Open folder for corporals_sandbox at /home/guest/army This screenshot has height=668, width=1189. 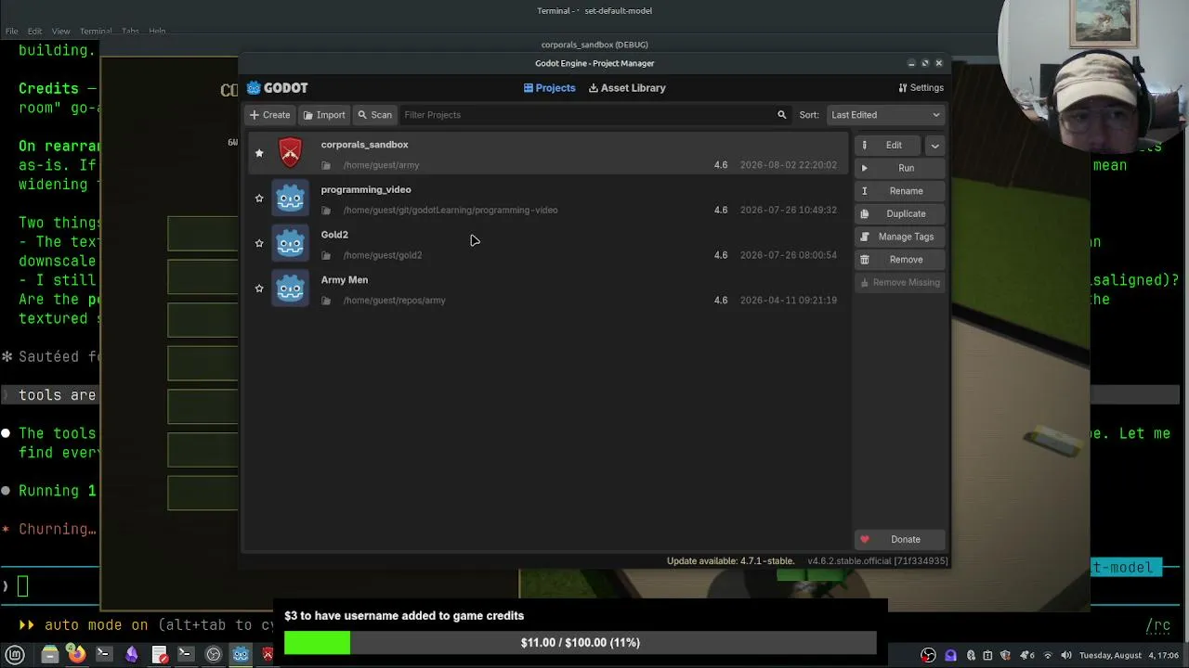pyautogui.click(x=326, y=165)
